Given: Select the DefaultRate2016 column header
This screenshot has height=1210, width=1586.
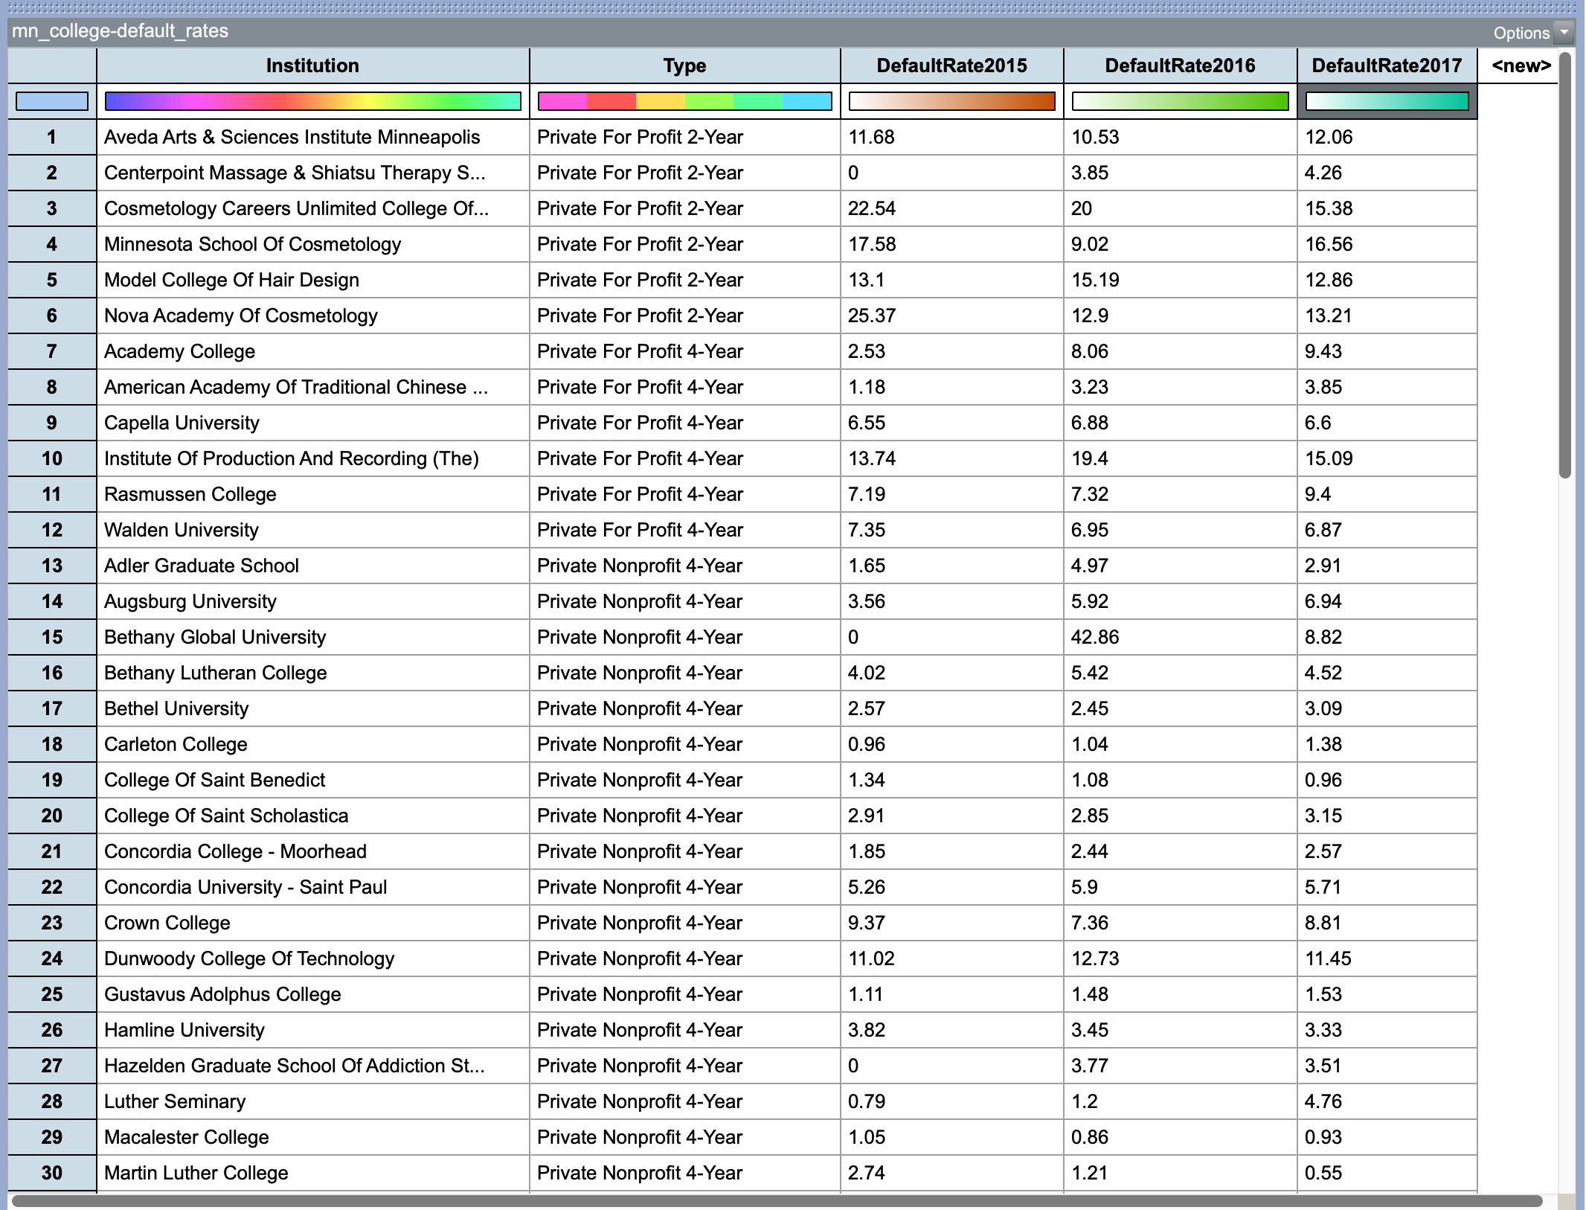Looking at the screenshot, I should coord(1180,65).
